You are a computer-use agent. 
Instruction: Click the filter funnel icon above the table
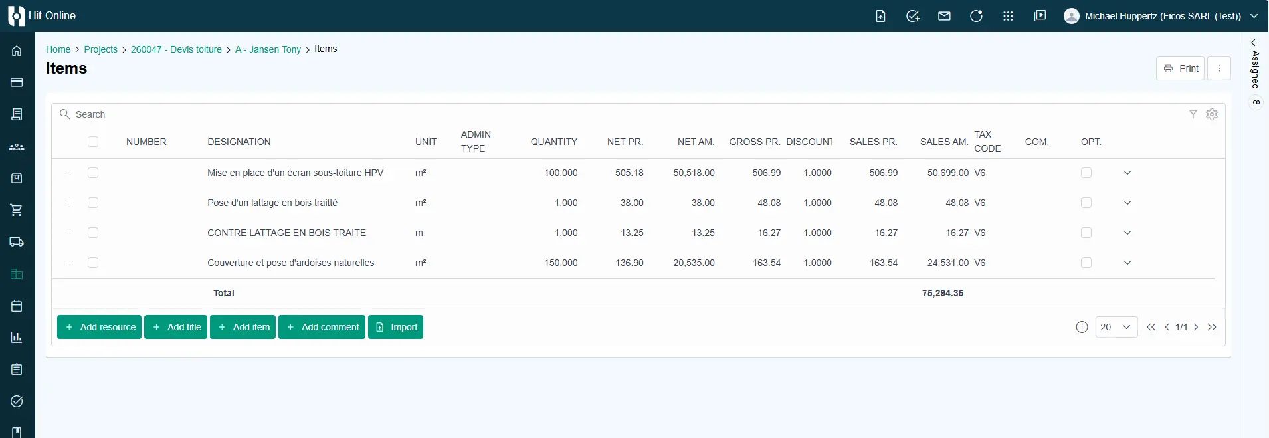1193,114
